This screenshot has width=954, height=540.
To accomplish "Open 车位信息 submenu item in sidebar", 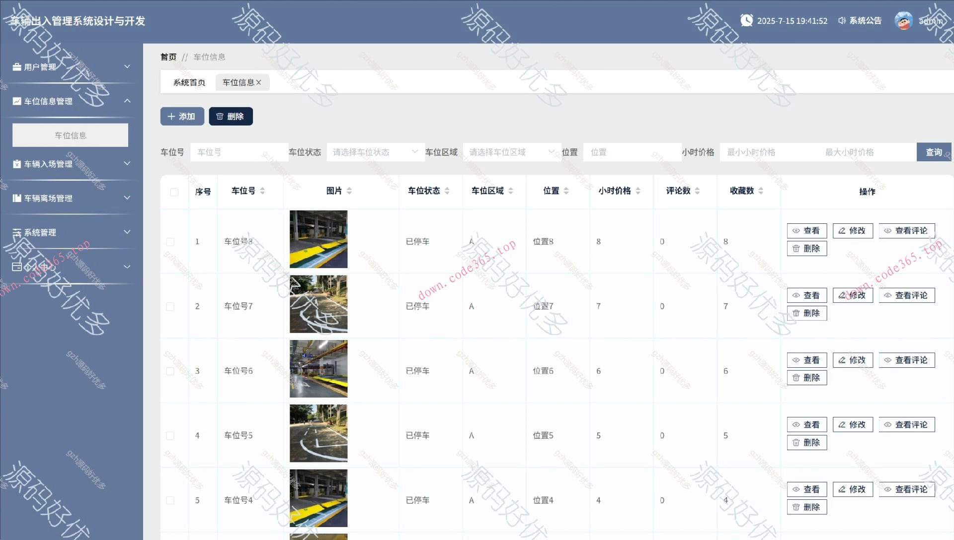I will click(x=70, y=135).
